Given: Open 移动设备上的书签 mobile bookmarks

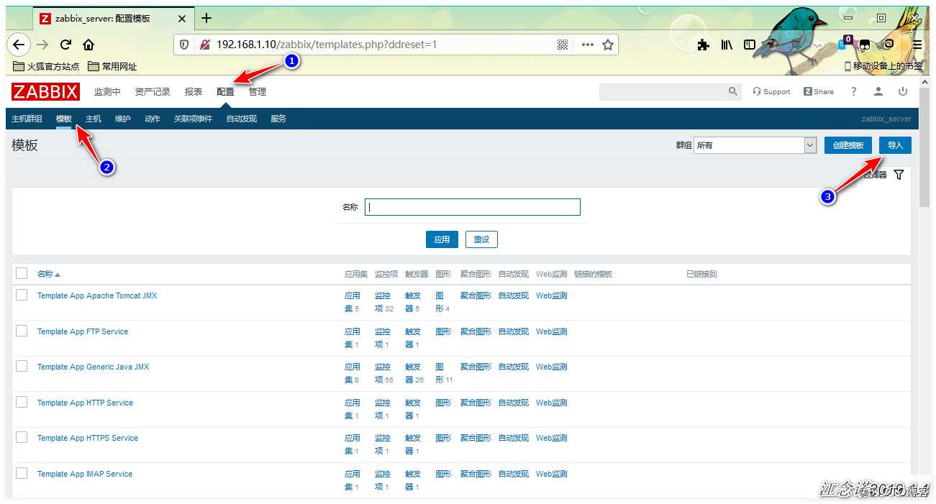Looking at the screenshot, I should [883, 66].
